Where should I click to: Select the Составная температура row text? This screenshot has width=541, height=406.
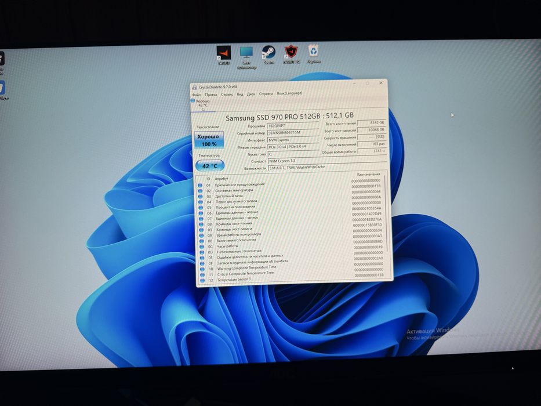click(234, 190)
